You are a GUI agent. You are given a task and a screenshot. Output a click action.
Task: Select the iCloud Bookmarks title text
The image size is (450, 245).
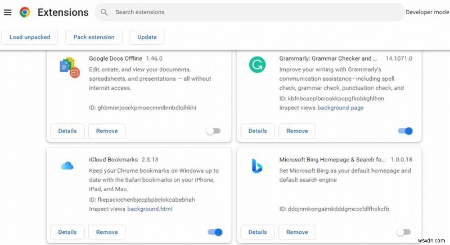114,160
